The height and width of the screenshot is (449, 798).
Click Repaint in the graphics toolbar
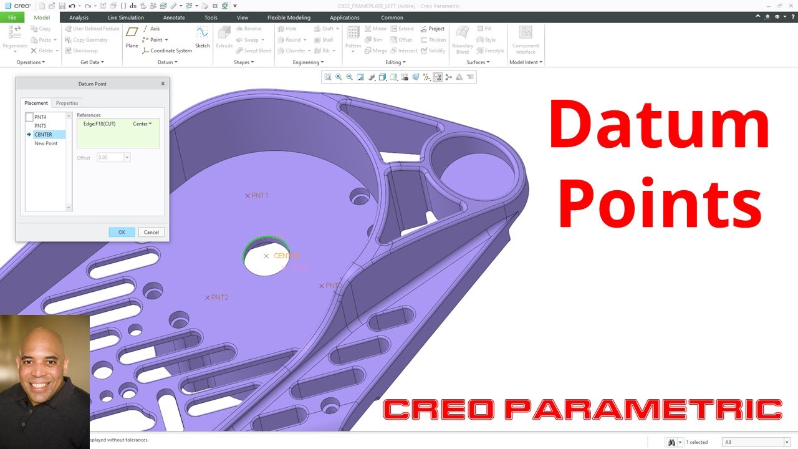[360, 77]
